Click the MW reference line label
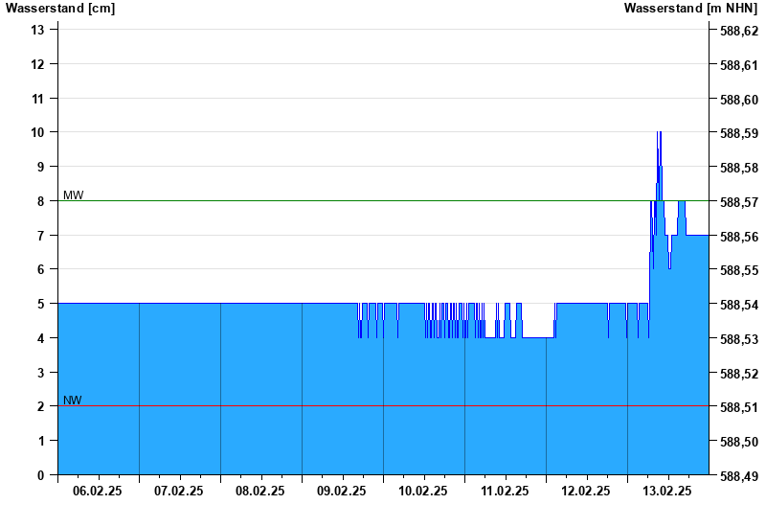The image size is (766, 527). coord(73,195)
